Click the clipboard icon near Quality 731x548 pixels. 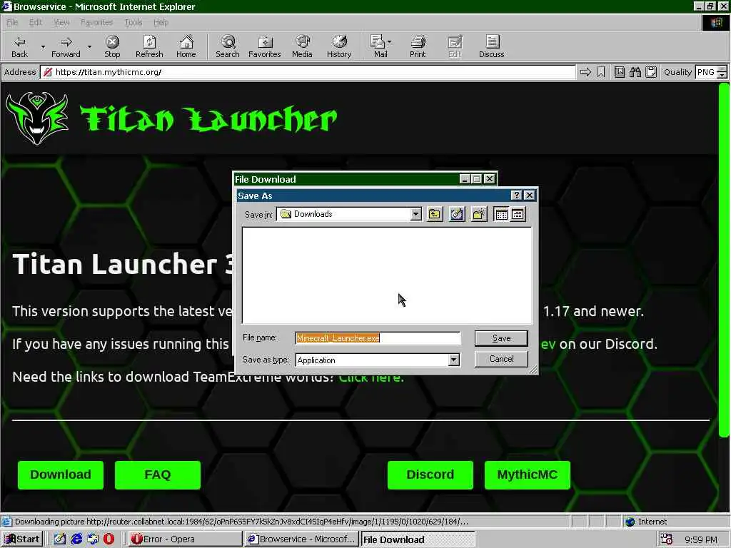tap(651, 72)
